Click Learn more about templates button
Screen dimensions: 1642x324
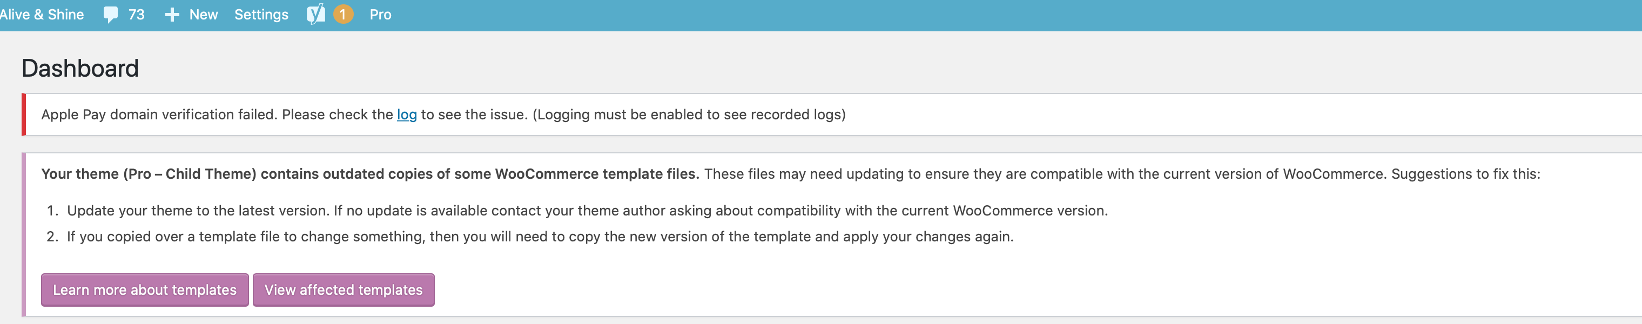pos(145,290)
